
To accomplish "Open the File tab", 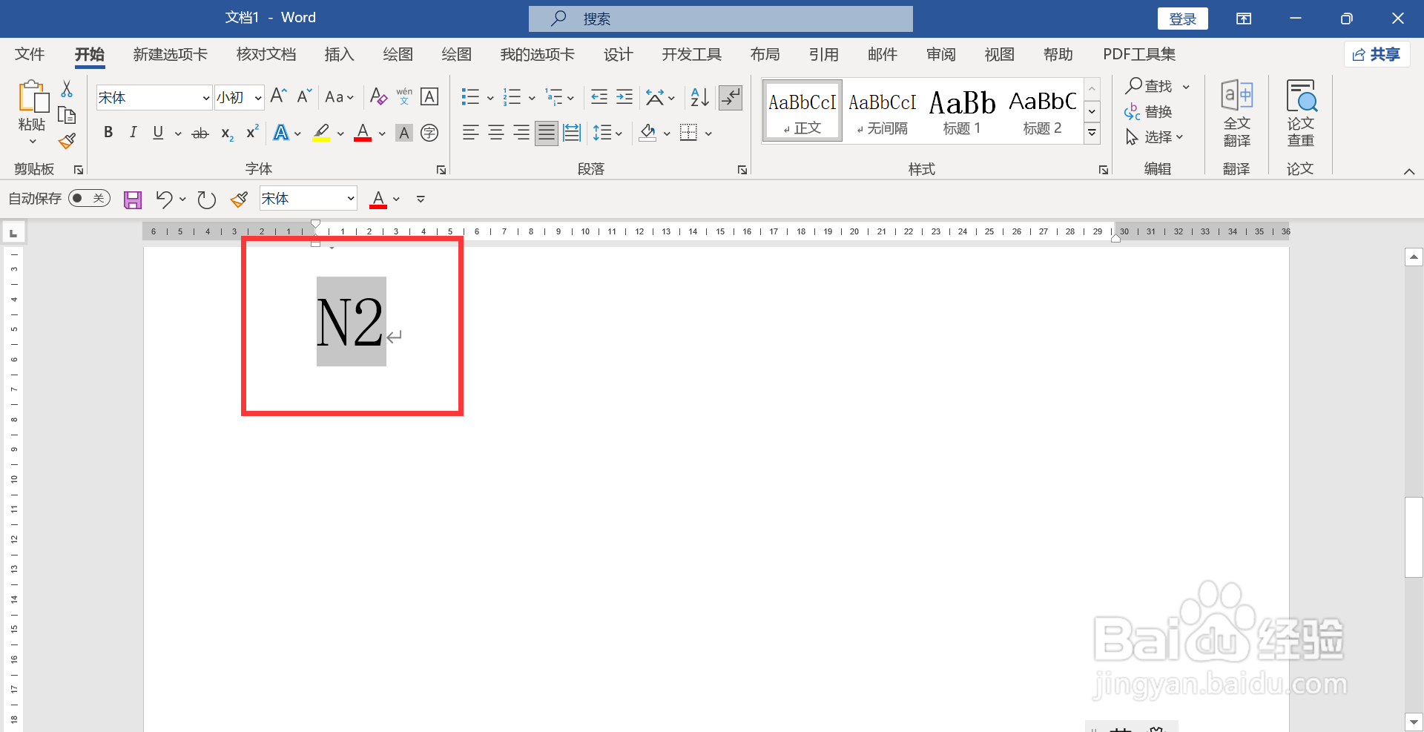I will pyautogui.click(x=30, y=54).
